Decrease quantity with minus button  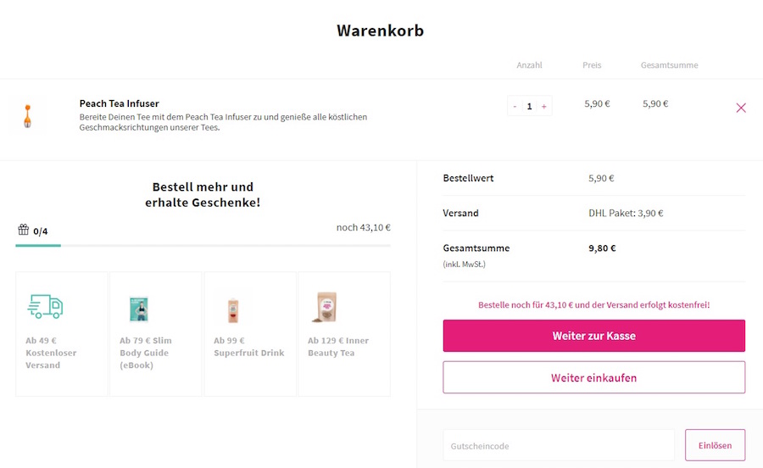pos(515,106)
